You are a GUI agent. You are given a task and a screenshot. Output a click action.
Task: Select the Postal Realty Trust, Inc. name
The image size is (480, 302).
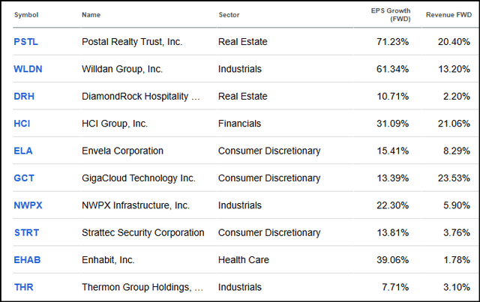pos(131,42)
